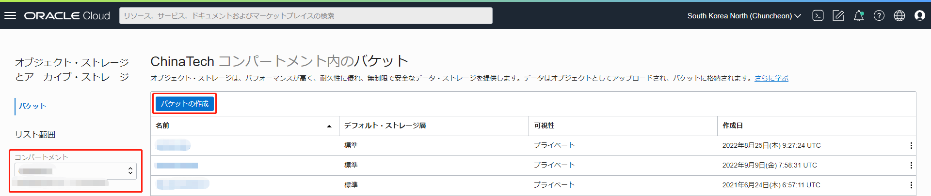
Task: Open the notifications bell
Action: pyautogui.click(x=859, y=16)
